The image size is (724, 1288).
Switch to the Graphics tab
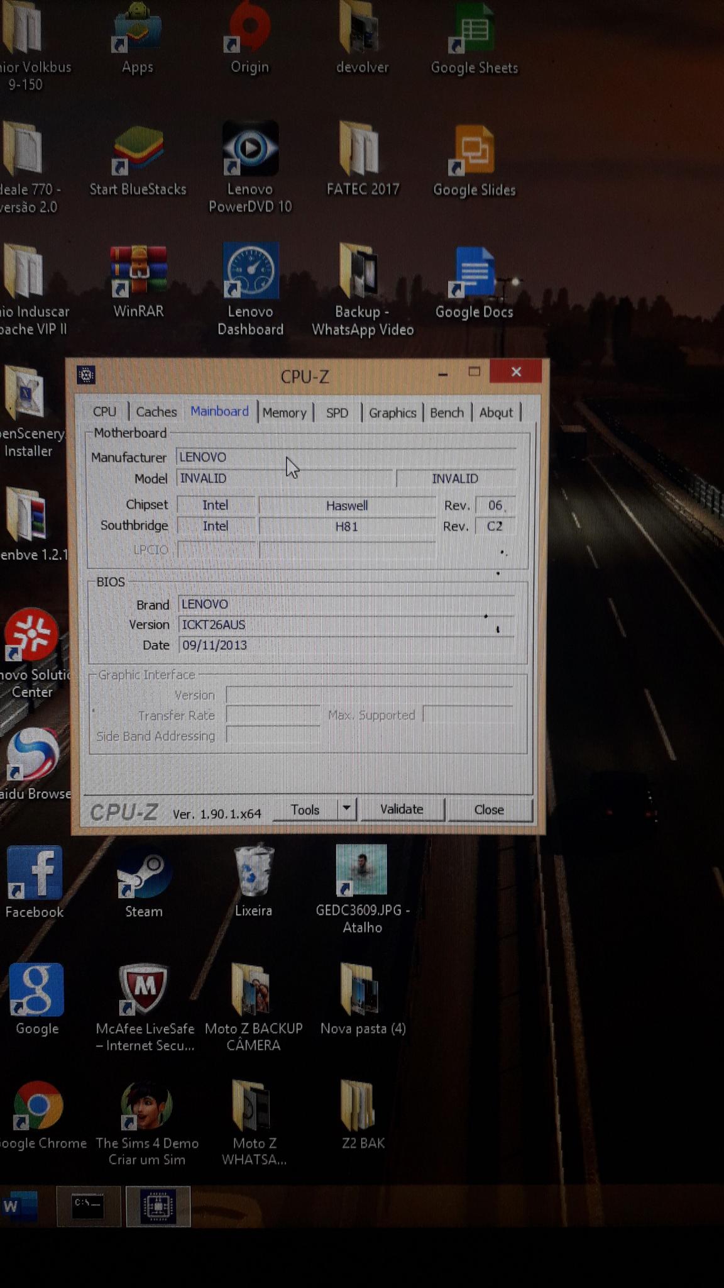pos(393,413)
